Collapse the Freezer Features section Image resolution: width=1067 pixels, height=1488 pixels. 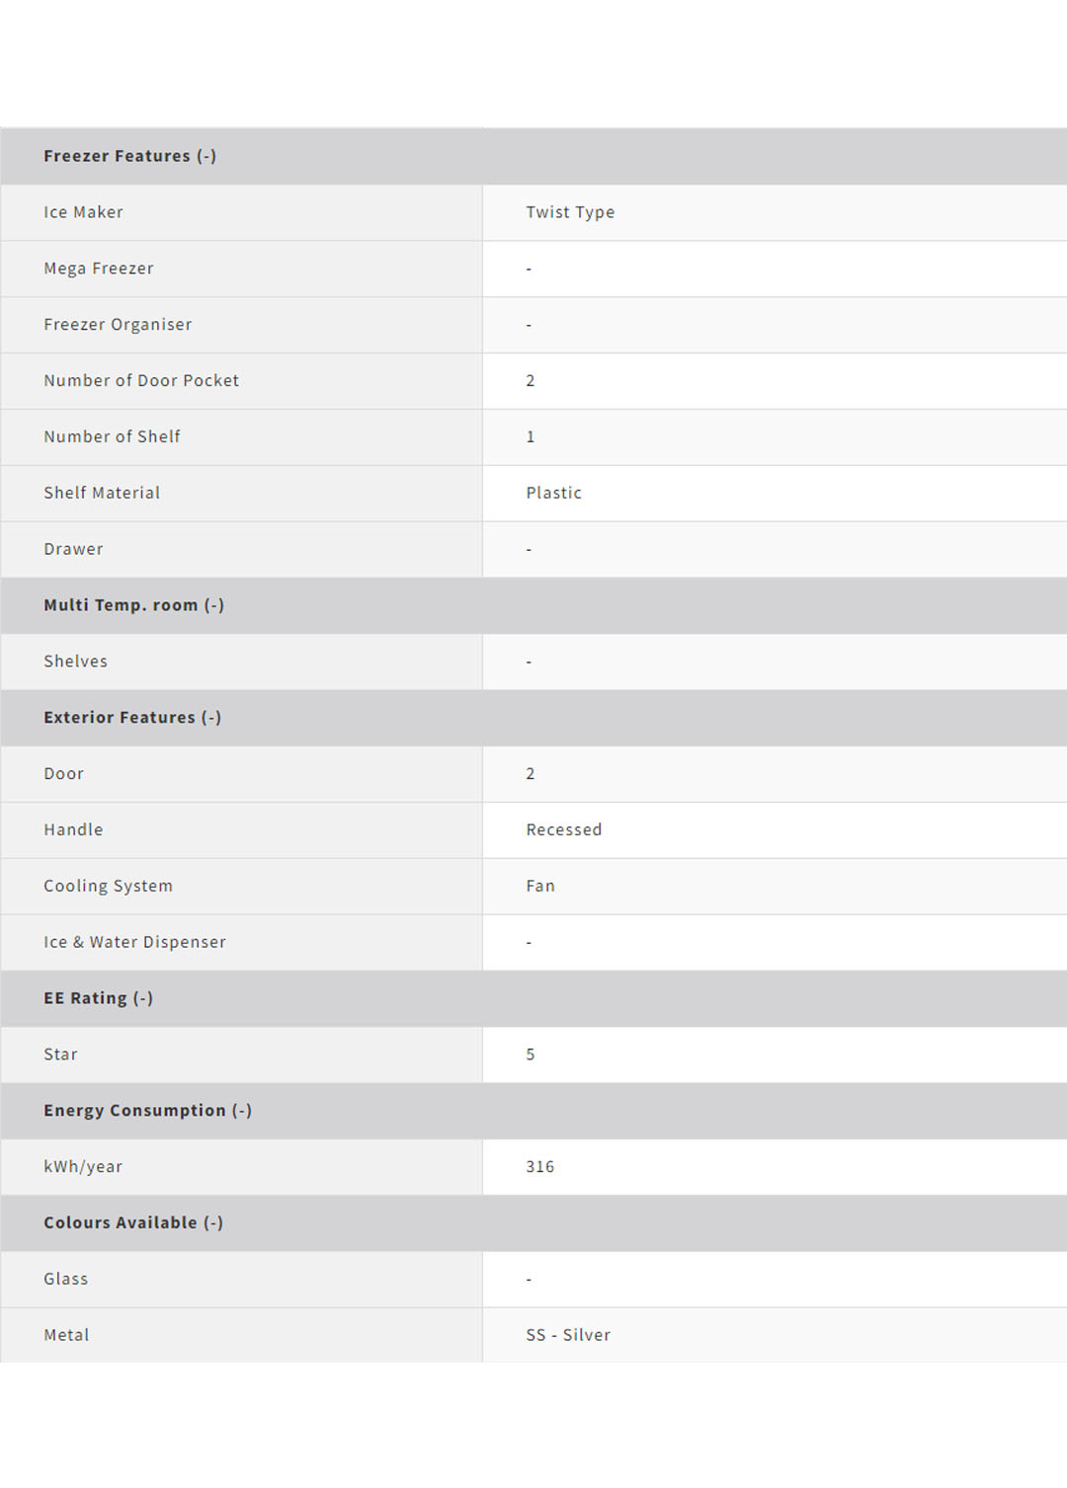(205, 156)
